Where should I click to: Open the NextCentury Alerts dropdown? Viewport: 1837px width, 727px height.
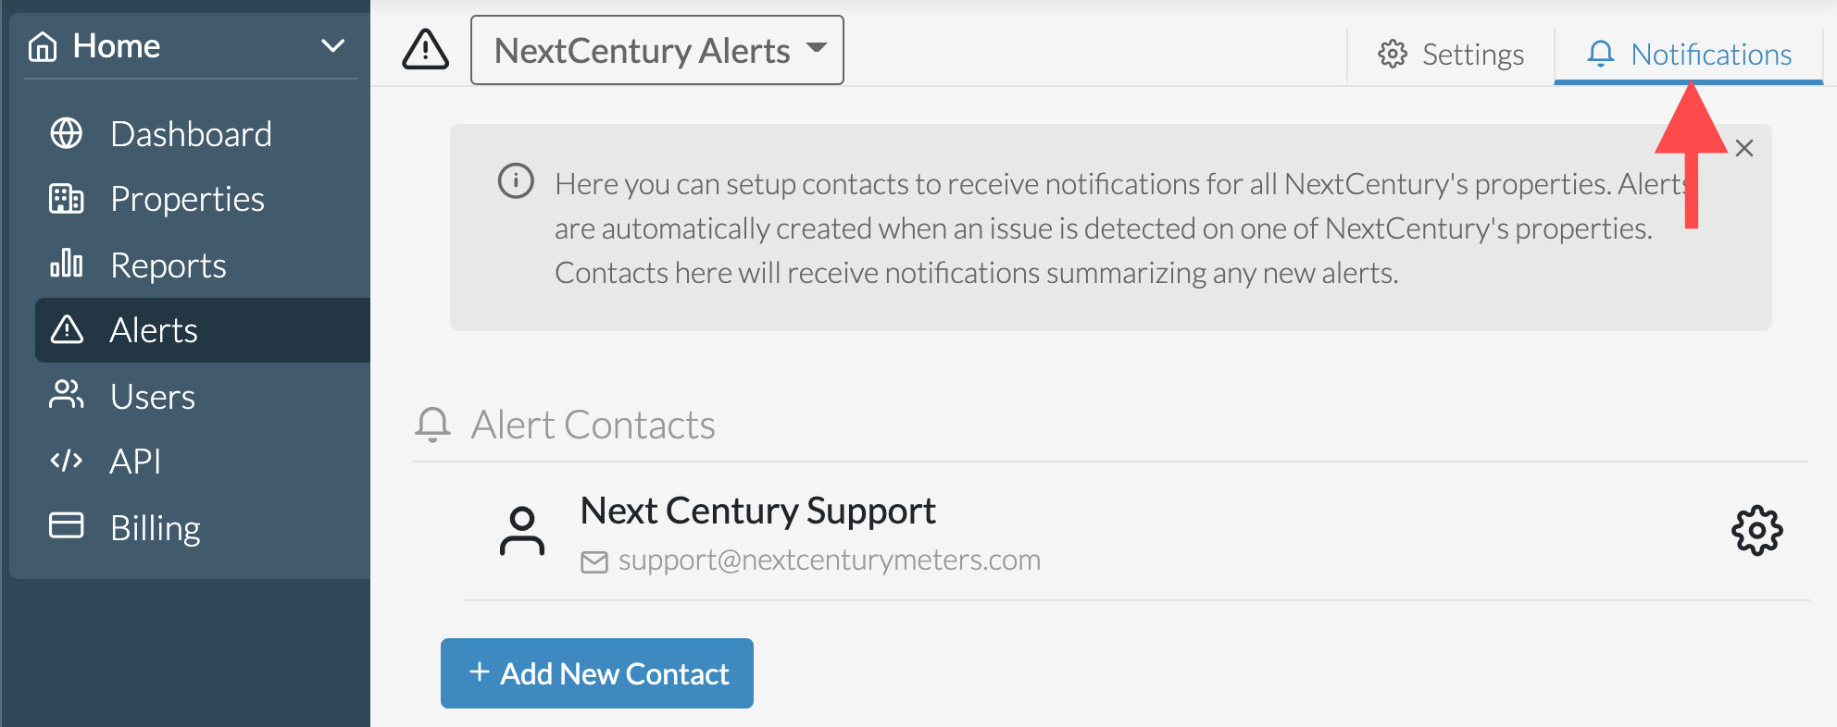click(x=657, y=50)
